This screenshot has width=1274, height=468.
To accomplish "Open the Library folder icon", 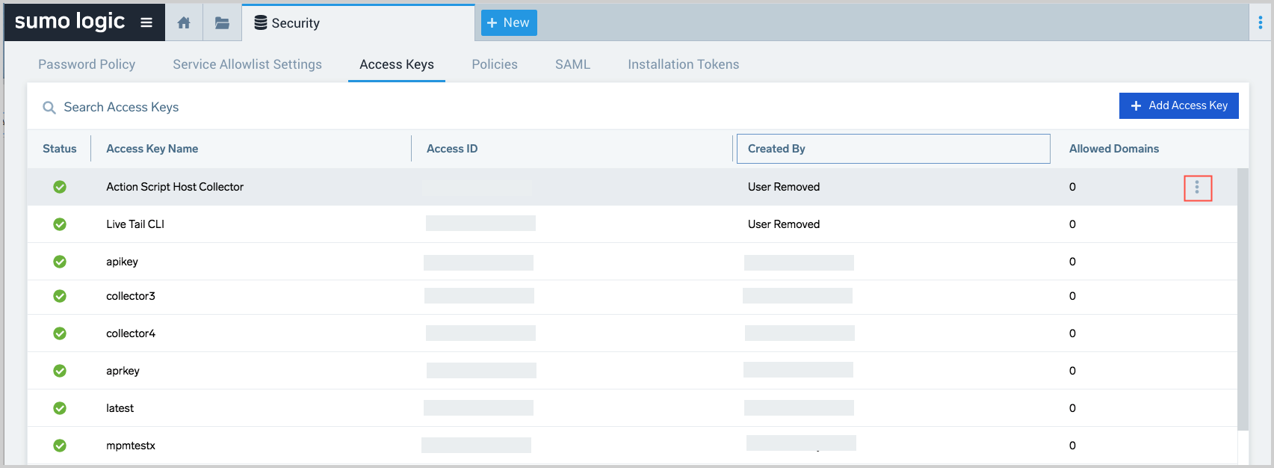I will pyautogui.click(x=222, y=23).
